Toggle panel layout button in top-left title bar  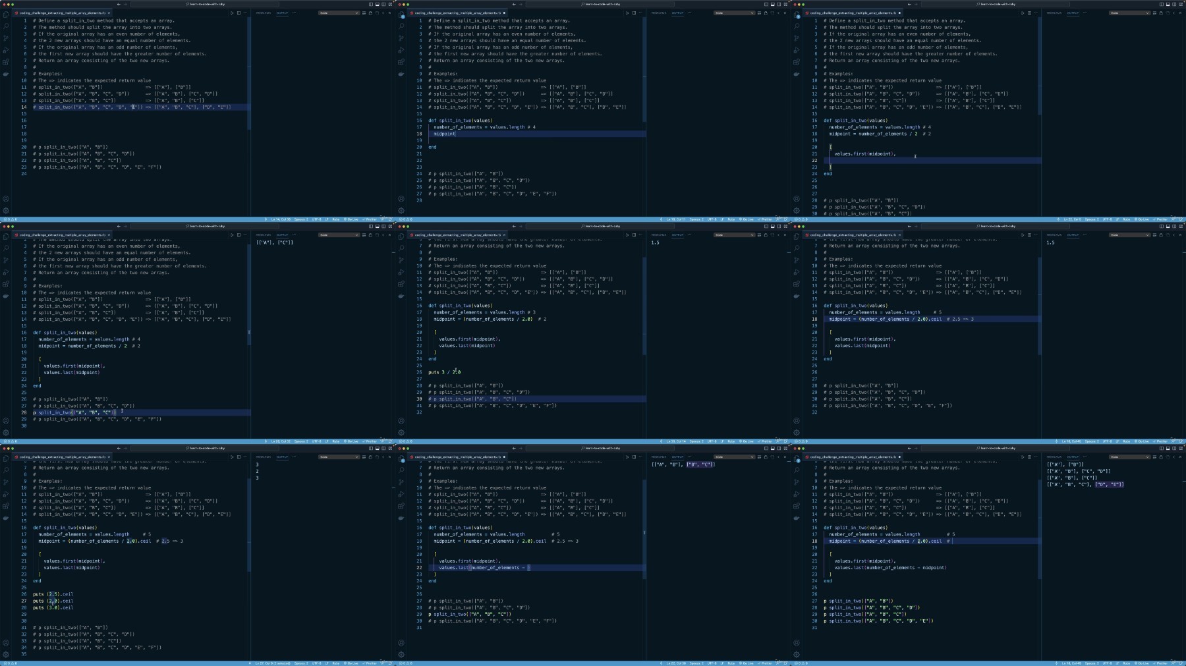tap(378, 4)
